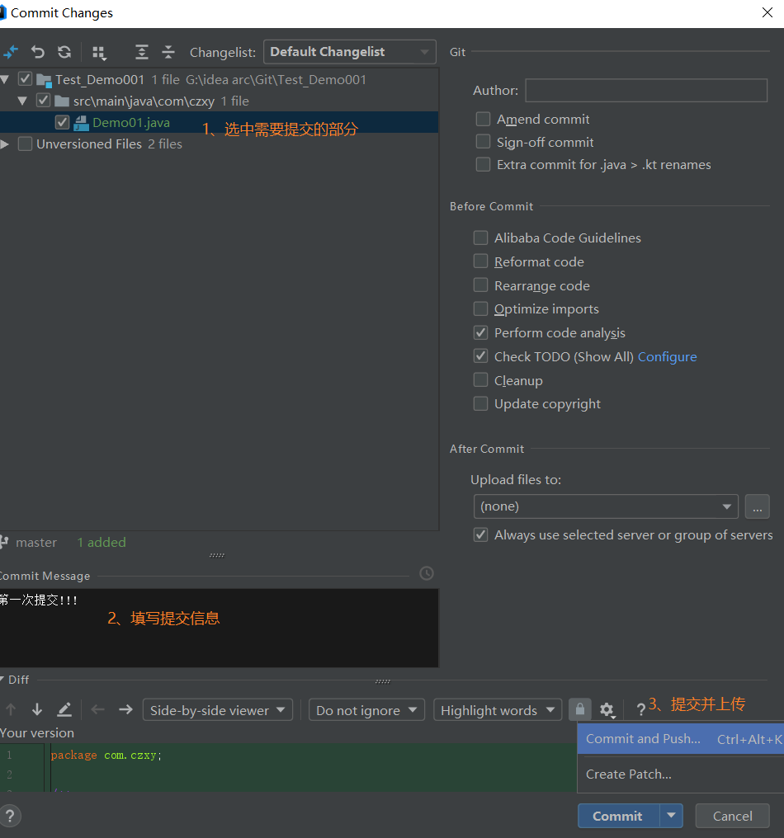
Task: Click the Jump to Source pencil icon
Action: [x=64, y=709]
